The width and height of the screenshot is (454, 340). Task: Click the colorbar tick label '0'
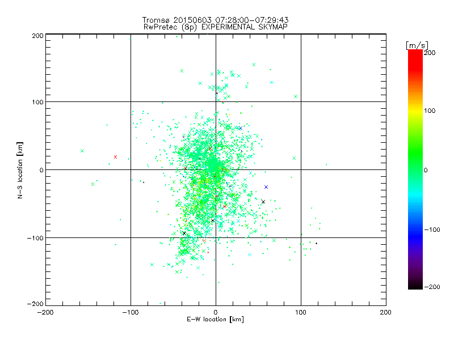coord(426,170)
